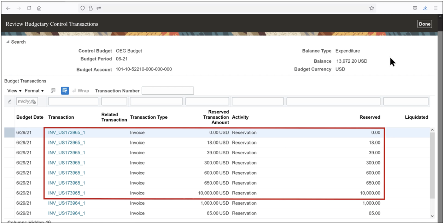The image size is (444, 224).
Task: Reload the current page
Action: point(29,8)
